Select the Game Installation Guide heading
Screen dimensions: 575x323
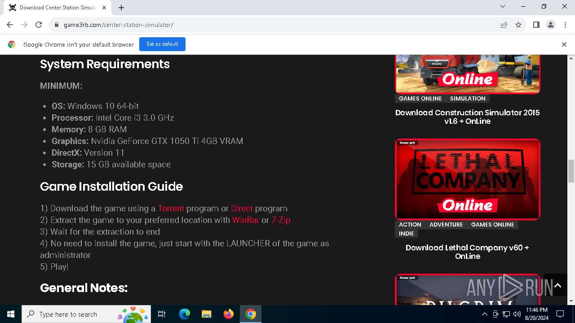[x=111, y=186]
